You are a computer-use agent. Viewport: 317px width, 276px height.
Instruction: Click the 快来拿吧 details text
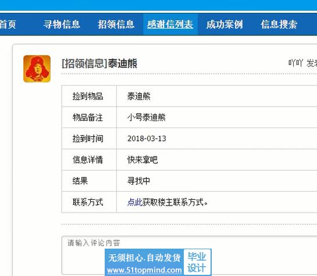coord(143,160)
